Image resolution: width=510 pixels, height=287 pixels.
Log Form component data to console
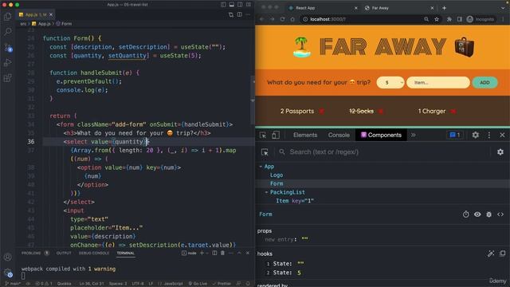click(x=488, y=214)
